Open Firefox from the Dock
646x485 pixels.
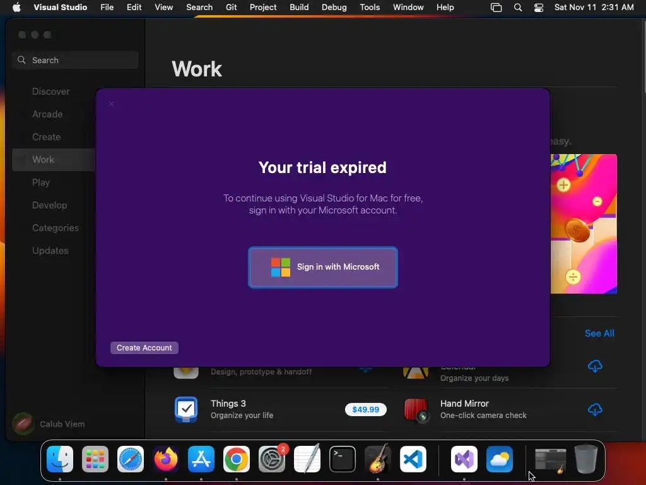point(166,459)
